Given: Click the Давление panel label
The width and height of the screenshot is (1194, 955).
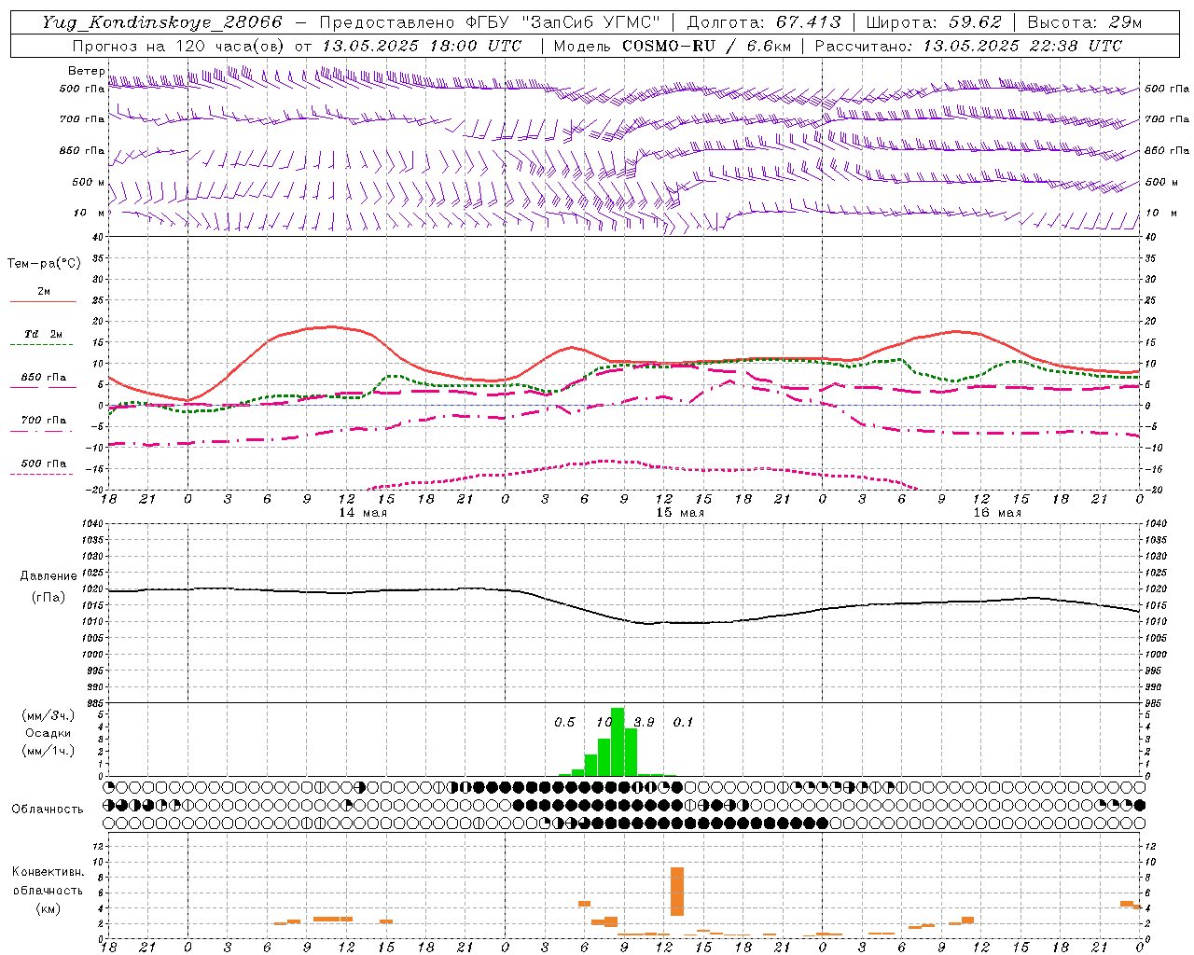Looking at the screenshot, I should pyautogui.click(x=49, y=576).
